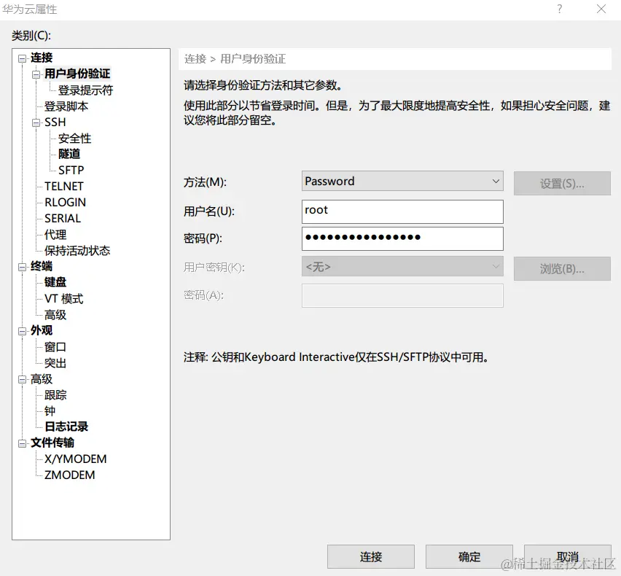The image size is (621, 576).
Task: Collapse the 文件传输 tree branch
Action: point(23,443)
